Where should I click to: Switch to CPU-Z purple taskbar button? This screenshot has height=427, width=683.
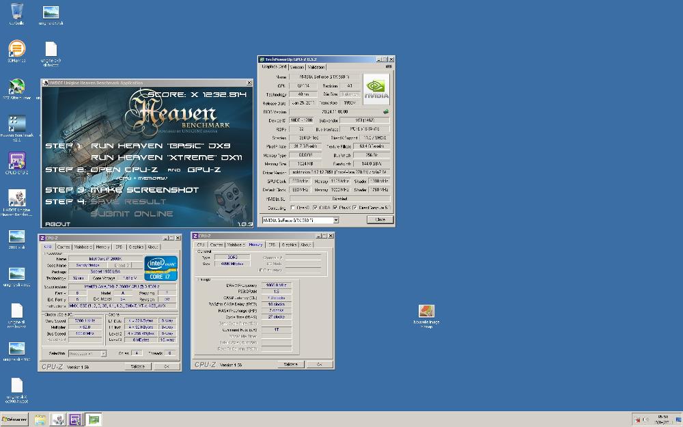(x=75, y=419)
